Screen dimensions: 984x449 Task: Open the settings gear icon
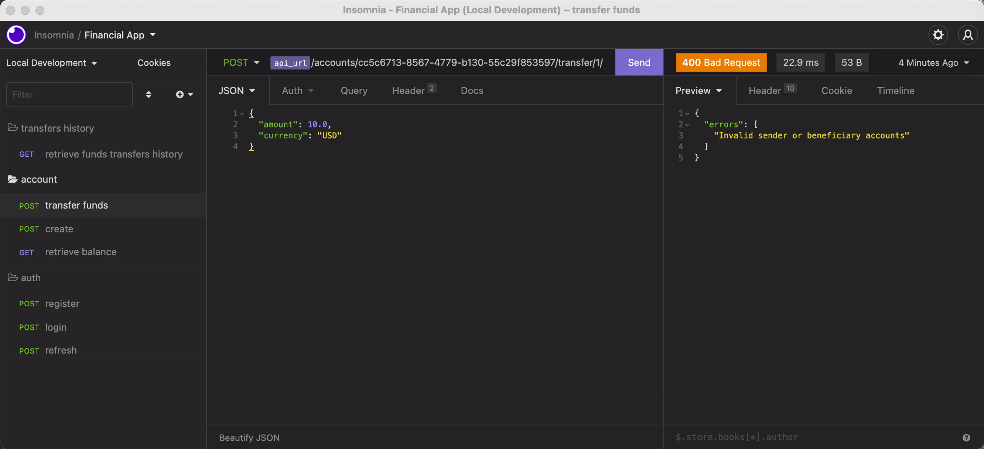[x=938, y=35]
